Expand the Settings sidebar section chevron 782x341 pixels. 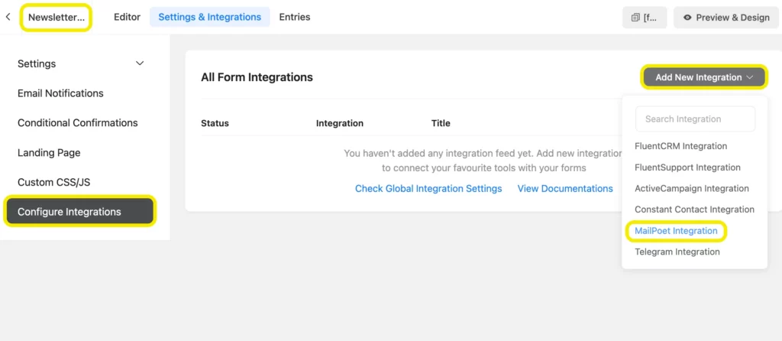141,63
